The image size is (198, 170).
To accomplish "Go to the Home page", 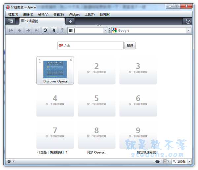I will click(x=54, y=30).
